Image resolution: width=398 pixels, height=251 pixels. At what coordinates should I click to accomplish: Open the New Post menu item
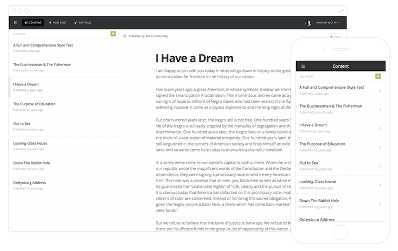coord(58,23)
